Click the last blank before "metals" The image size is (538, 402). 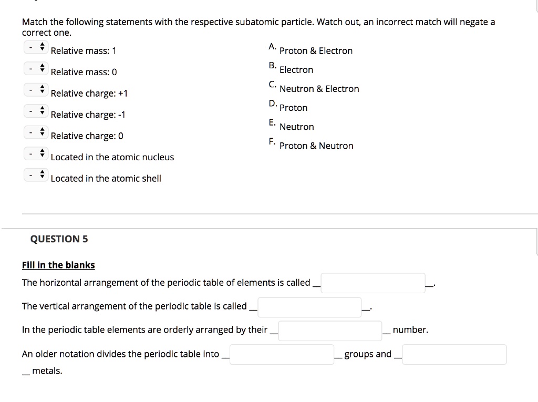coord(454,354)
